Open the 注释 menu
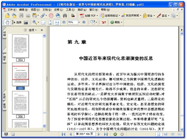 [59, 10]
